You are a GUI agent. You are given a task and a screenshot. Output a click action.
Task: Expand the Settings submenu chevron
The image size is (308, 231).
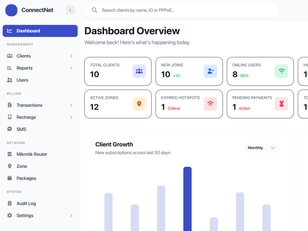coord(71,216)
